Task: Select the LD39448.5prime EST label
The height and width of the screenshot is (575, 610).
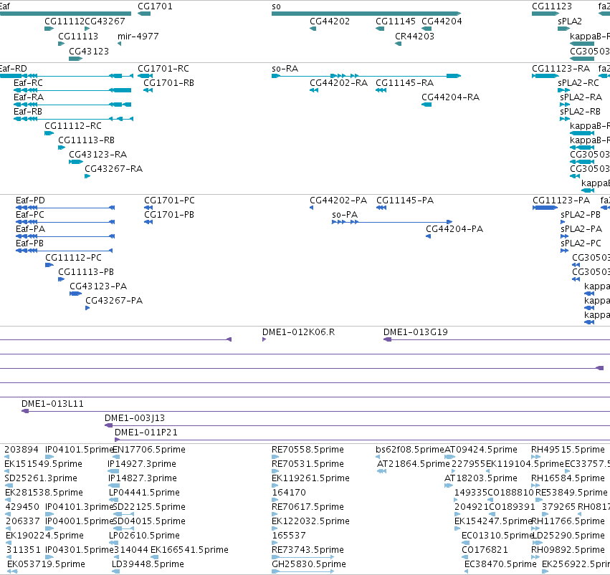Action: [148, 564]
